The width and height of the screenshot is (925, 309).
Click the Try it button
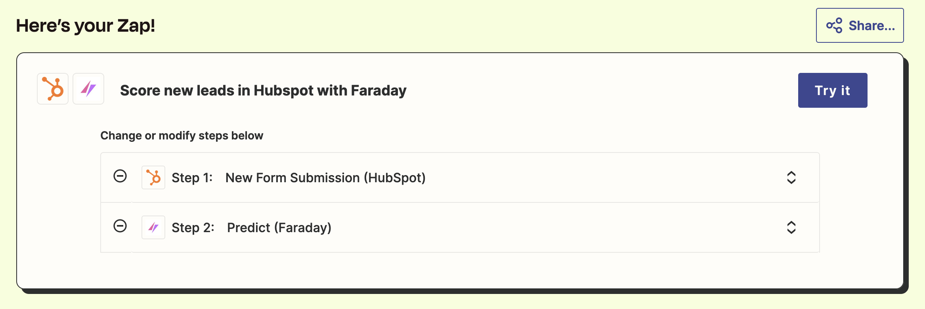tap(832, 90)
